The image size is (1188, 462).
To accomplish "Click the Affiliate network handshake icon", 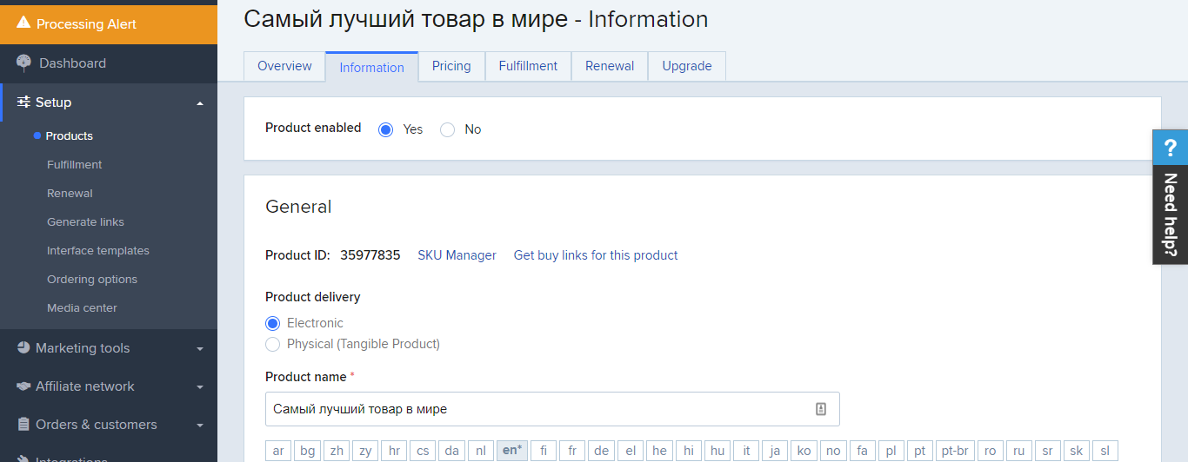I will click(23, 386).
